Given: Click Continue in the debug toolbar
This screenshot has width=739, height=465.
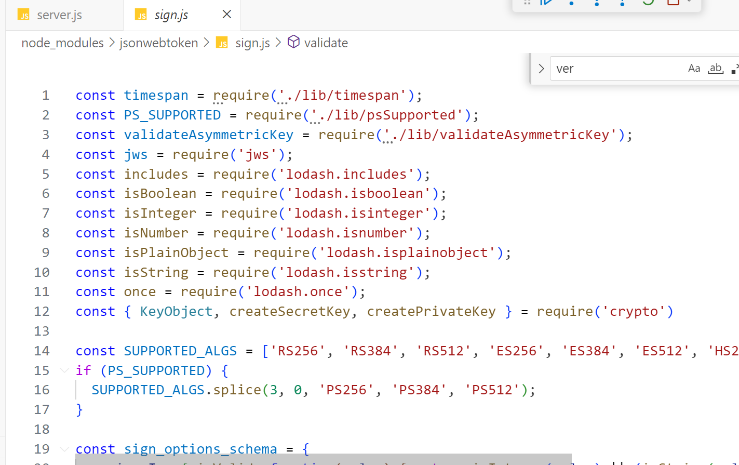Looking at the screenshot, I should pyautogui.click(x=546, y=2).
